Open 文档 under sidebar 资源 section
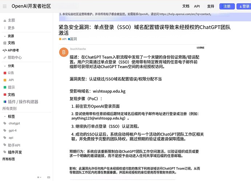 [x=11, y=43]
